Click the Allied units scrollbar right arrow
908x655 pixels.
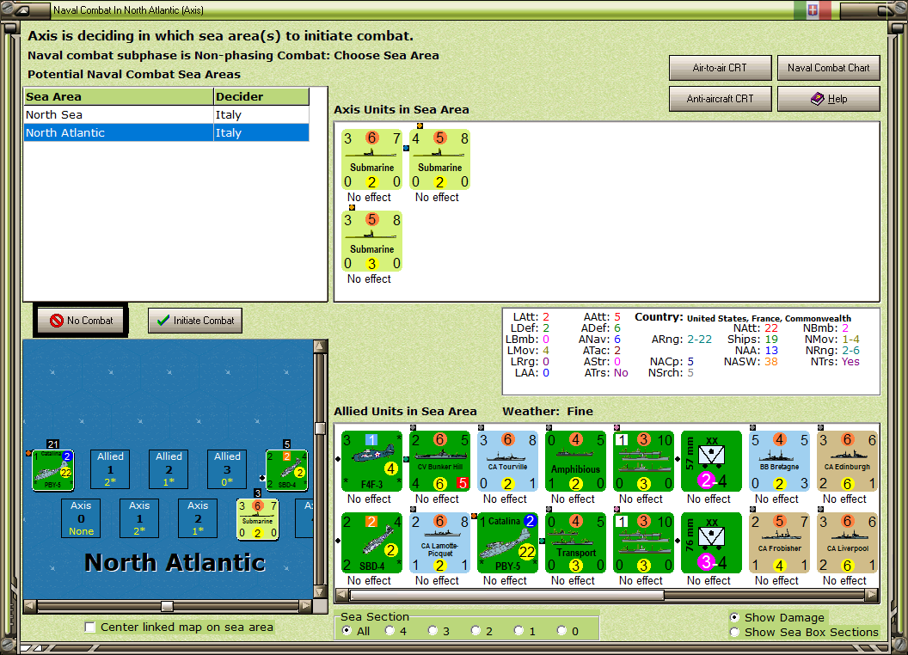tap(872, 595)
